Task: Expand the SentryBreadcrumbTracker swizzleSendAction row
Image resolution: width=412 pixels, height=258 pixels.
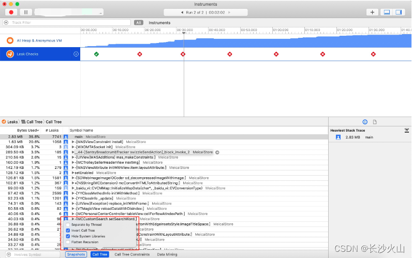Action: 73,152
